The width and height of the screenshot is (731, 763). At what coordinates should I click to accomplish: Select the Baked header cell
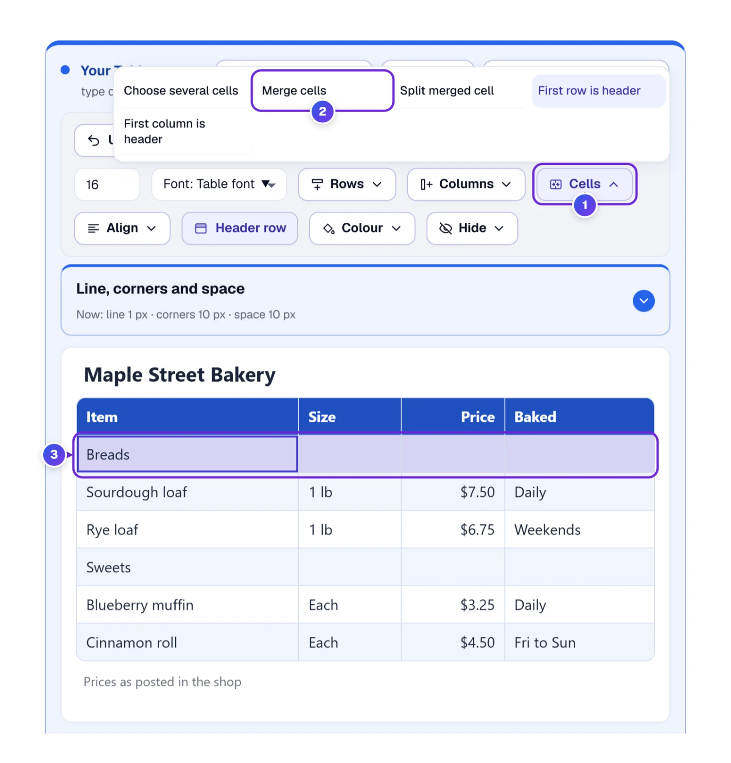[x=580, y=416]
